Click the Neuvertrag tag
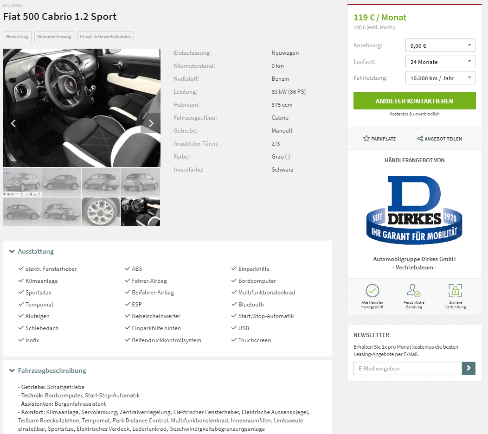Screen dimensions: 488x434 point(18,37)
